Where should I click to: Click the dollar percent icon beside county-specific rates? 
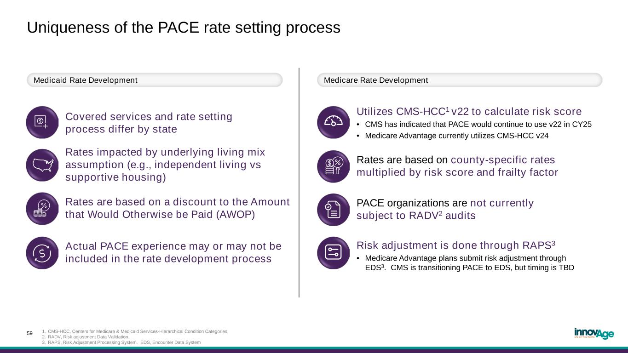point(334,166)
